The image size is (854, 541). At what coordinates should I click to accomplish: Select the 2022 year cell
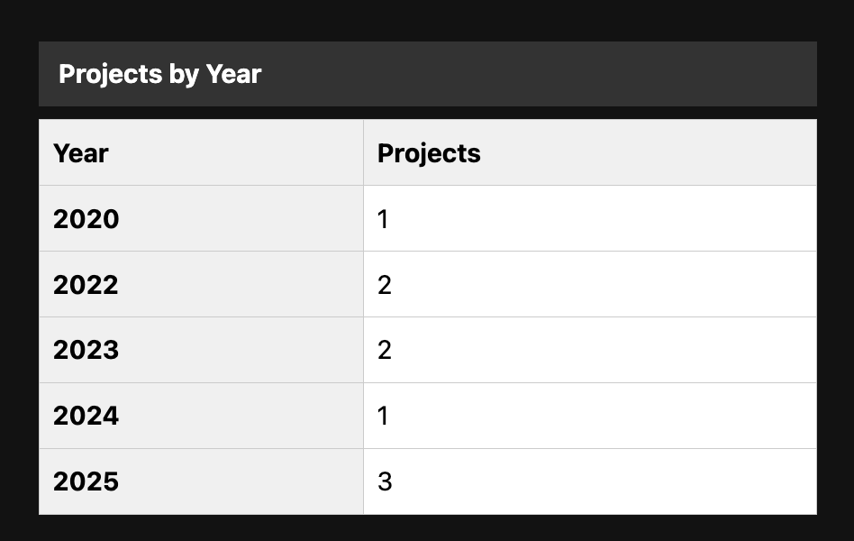click(86, 285)
